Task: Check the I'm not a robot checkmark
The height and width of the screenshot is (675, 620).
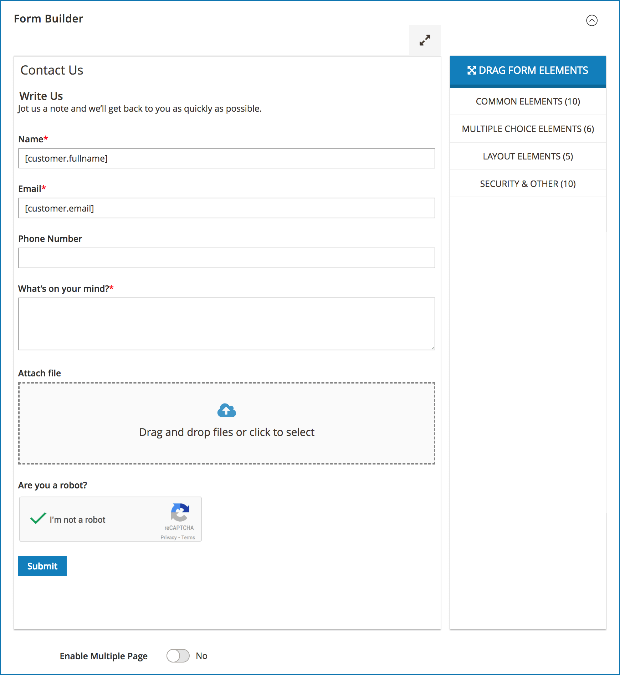Action: 38,518
